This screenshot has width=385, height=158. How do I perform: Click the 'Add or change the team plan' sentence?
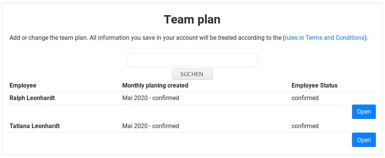[x=49, y=38]
